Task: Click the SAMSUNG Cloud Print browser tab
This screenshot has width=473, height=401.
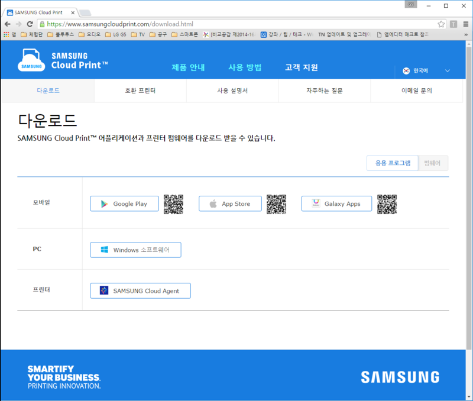Action: pyautogui.click(x=40, y=12)
